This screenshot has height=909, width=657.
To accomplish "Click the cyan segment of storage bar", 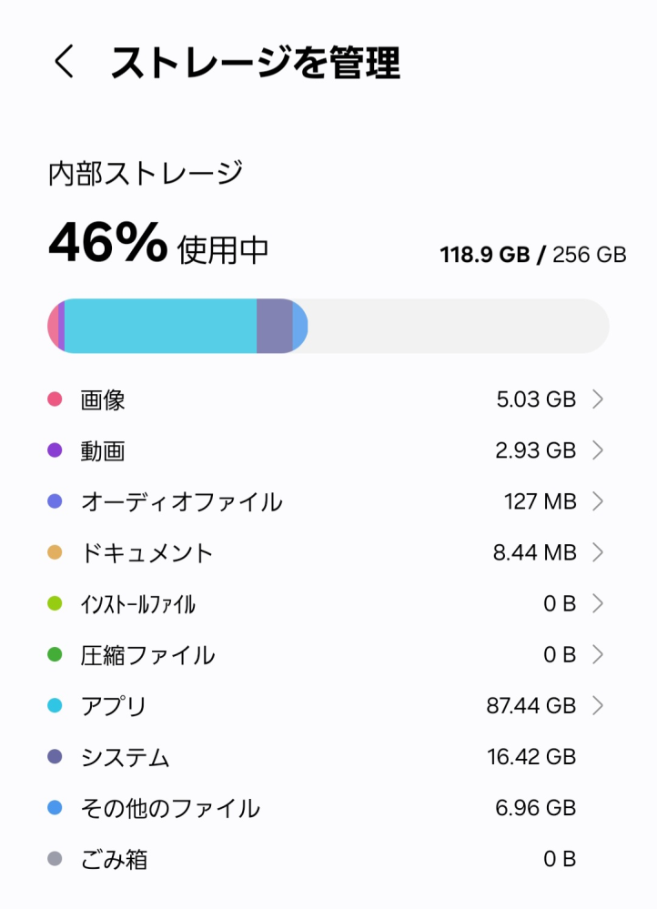I will (x=160, y=326).
